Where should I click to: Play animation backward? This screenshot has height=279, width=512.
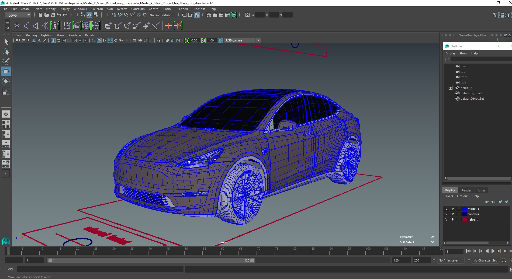pyautogui.click(x=487, y=251)
